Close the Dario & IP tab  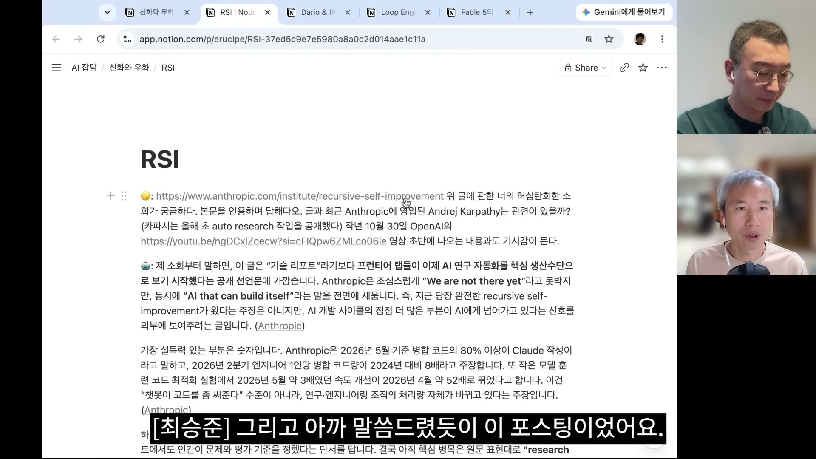(x=347, y=13)
